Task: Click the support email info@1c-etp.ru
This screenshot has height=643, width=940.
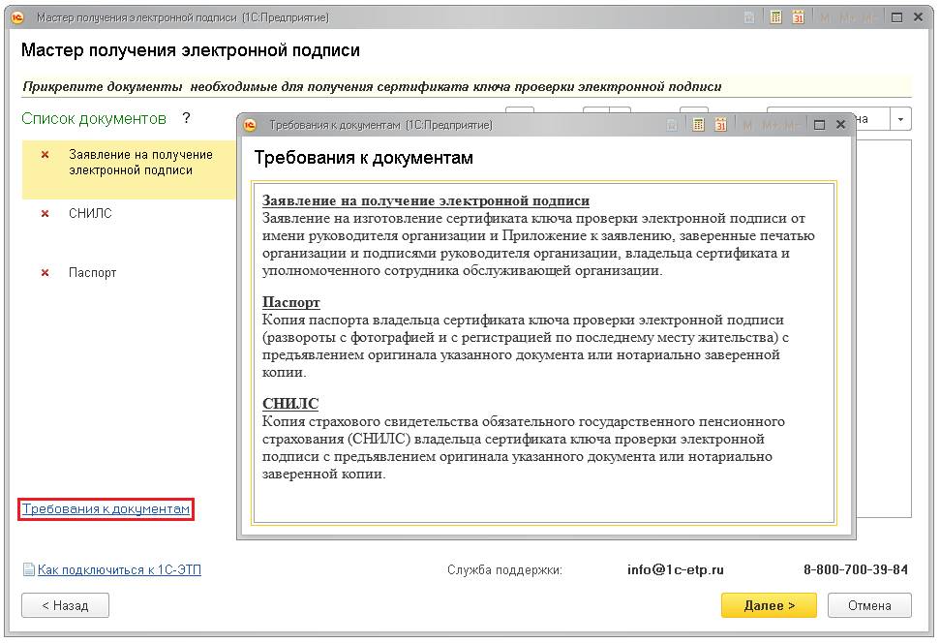Action: pyautogui.click(x=675, y=569)
